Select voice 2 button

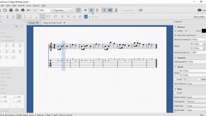[89, 17]
